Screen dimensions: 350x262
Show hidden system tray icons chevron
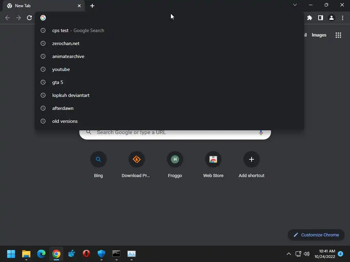(x=288, y=254)
